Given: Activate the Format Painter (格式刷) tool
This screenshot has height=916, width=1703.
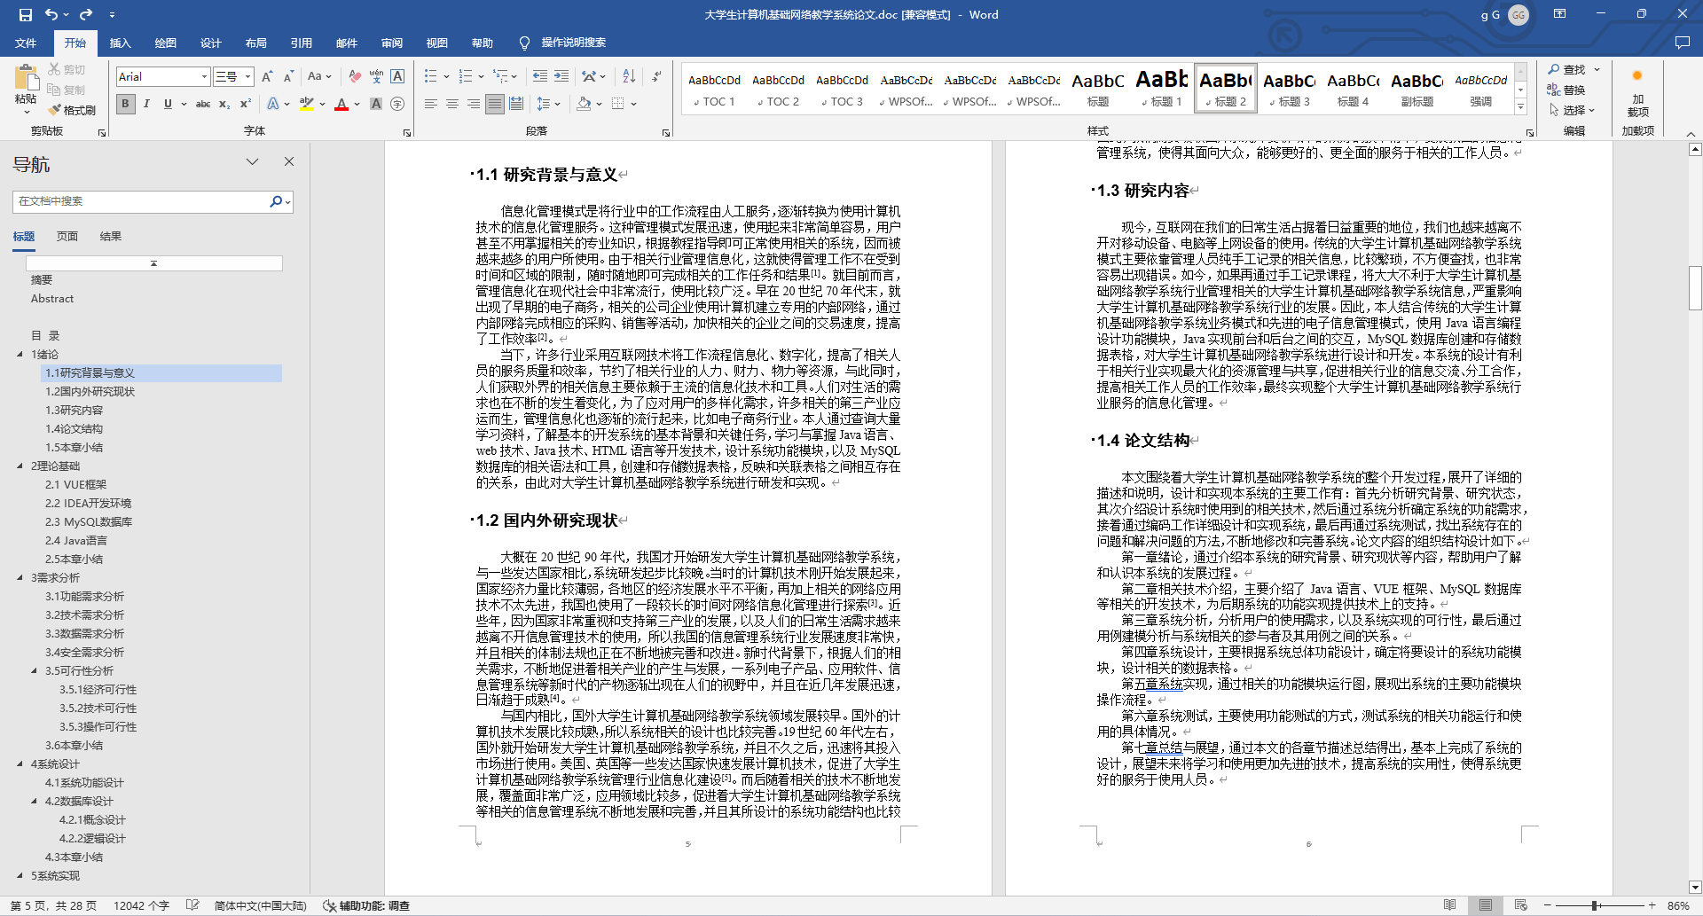Looking at the screenshot, I should click(x=72, y=110).
